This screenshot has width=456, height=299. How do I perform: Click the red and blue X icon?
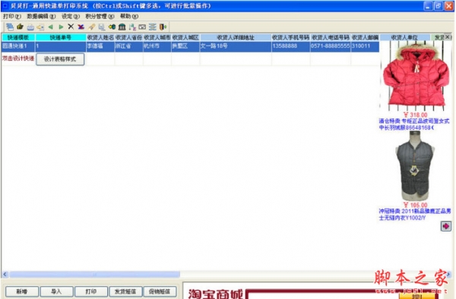[81, 27]
